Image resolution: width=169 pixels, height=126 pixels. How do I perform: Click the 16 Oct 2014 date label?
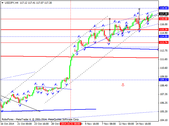point(7,123)
